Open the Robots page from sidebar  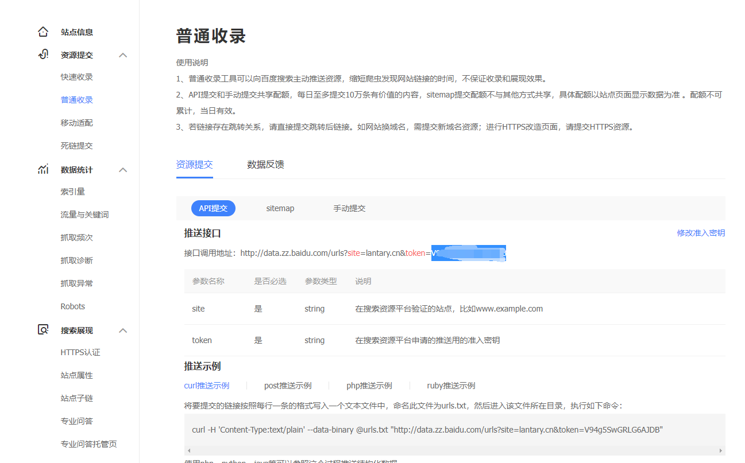[x=72, y=306]
